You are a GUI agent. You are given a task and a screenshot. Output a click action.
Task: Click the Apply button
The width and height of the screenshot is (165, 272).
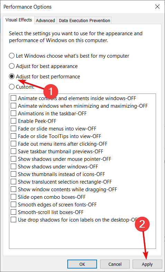pyautogui.click(x=147, y=264)
